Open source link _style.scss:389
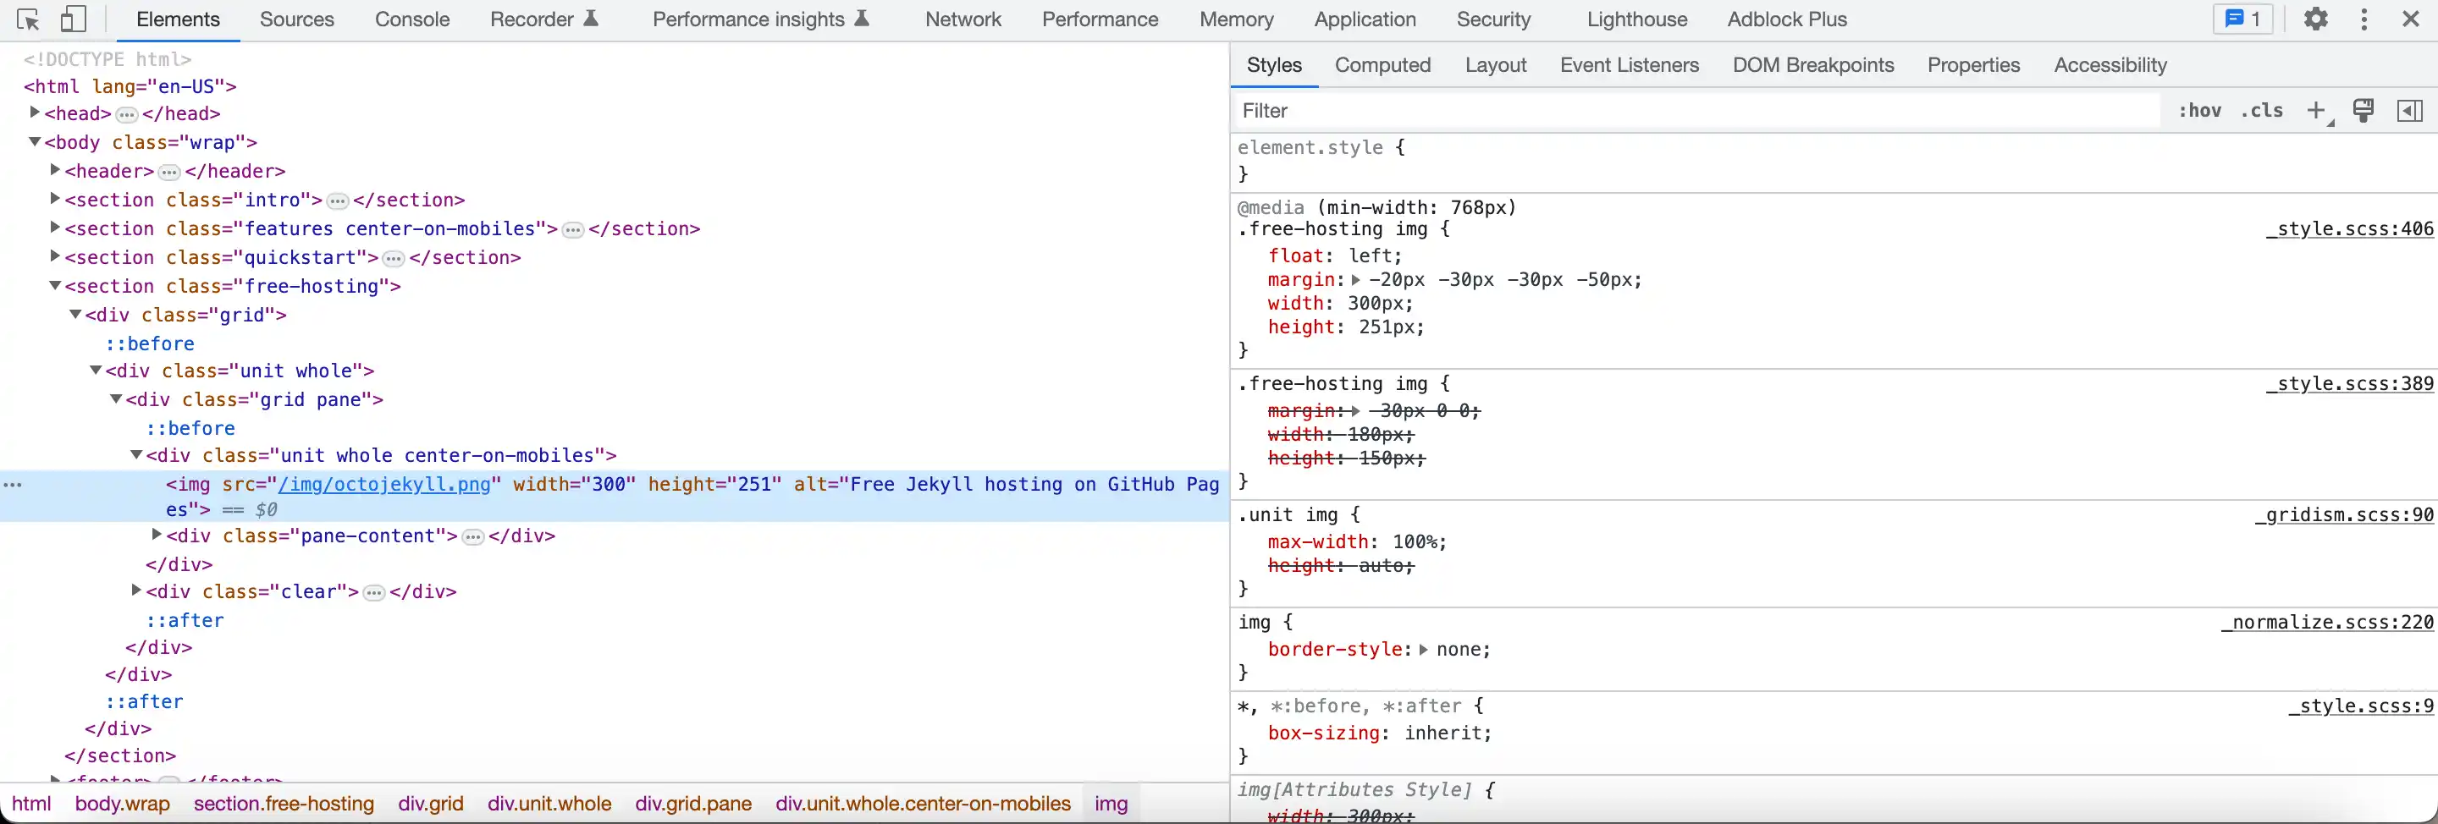Screen dimensions: 2438x824 (x=2349, y=384)
